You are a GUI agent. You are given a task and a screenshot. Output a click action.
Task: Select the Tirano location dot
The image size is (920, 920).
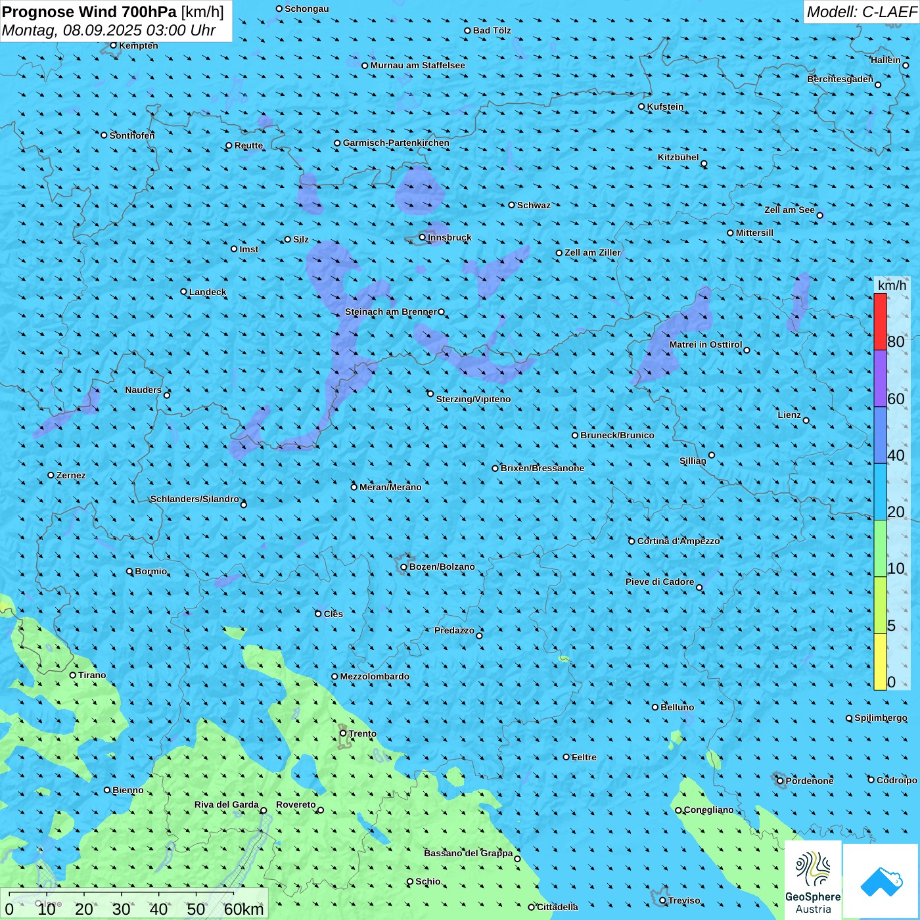pyautogui.click(x=73, y=675)
